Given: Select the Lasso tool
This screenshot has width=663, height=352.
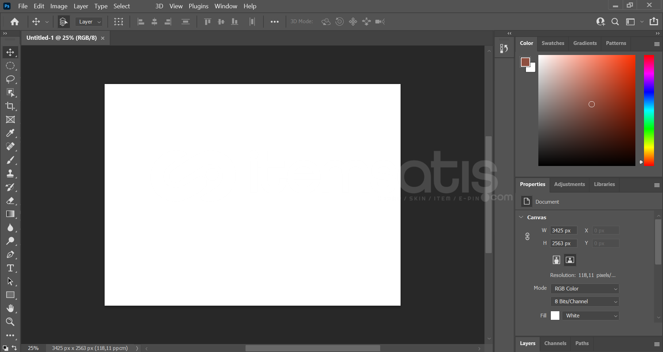Looking at the screenshot, I should pos(10,79).
